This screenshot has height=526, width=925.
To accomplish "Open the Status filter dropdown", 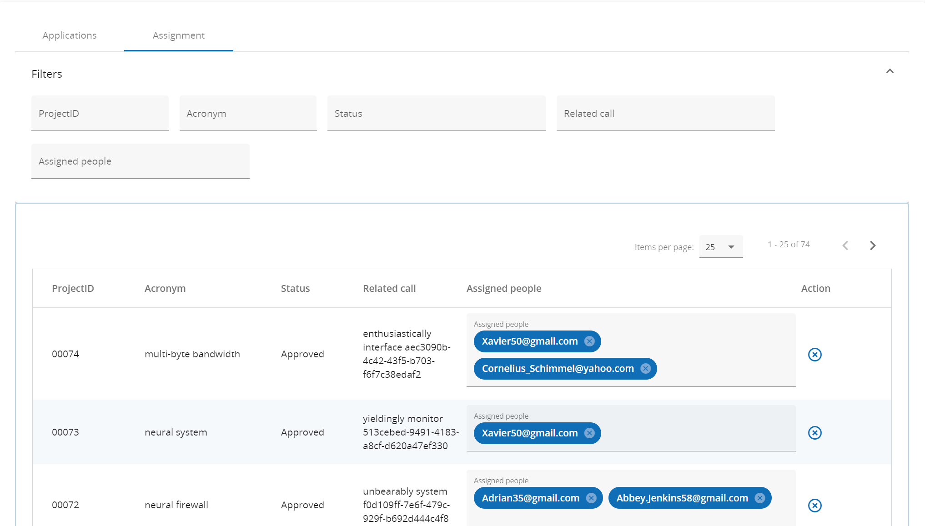I will pyautogui.click(x=436, y=114).
